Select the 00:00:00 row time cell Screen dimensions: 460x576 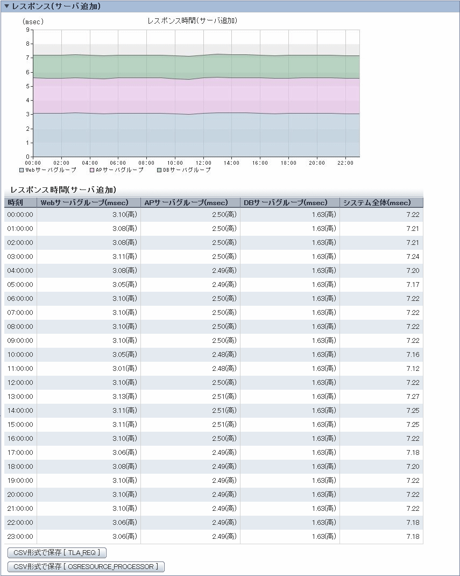tap(20, 214)
